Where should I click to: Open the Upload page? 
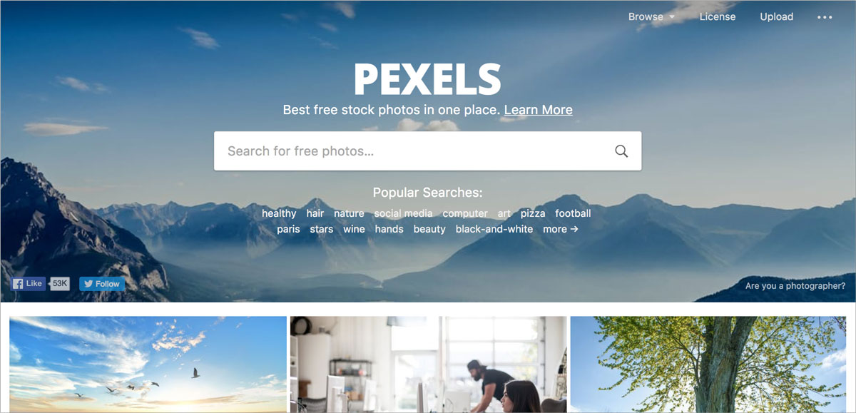pyautogui.click(x=777, y=16)
